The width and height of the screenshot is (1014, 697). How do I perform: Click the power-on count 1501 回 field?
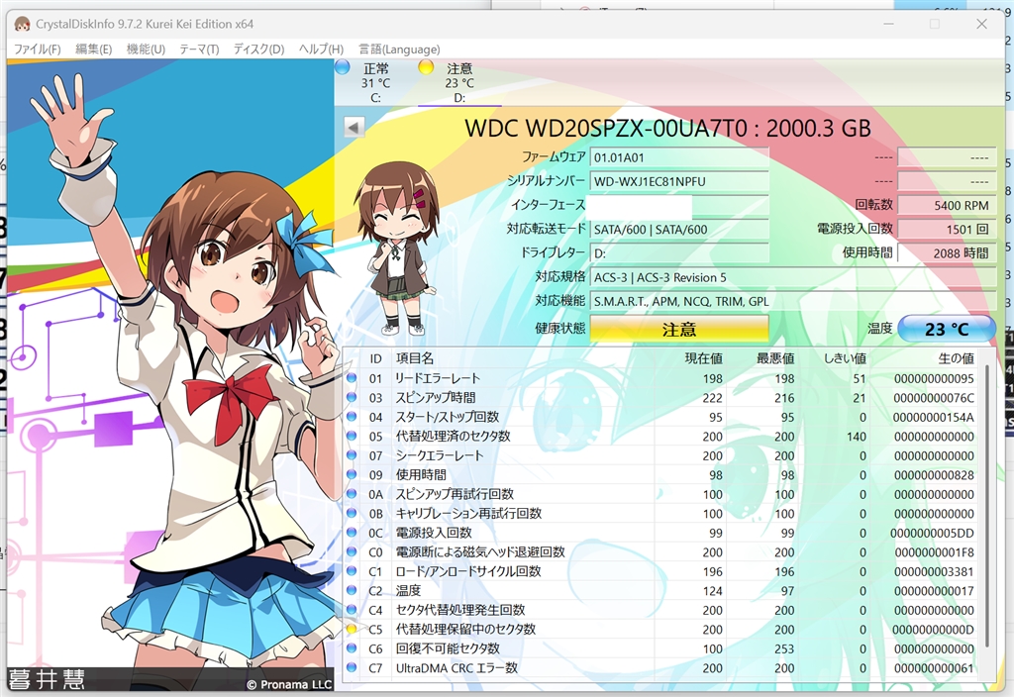point(947,230)
